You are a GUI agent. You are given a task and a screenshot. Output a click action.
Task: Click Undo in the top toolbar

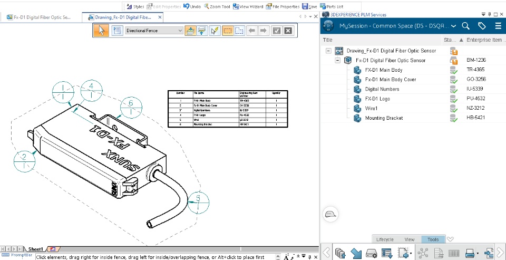pos(192,6)
